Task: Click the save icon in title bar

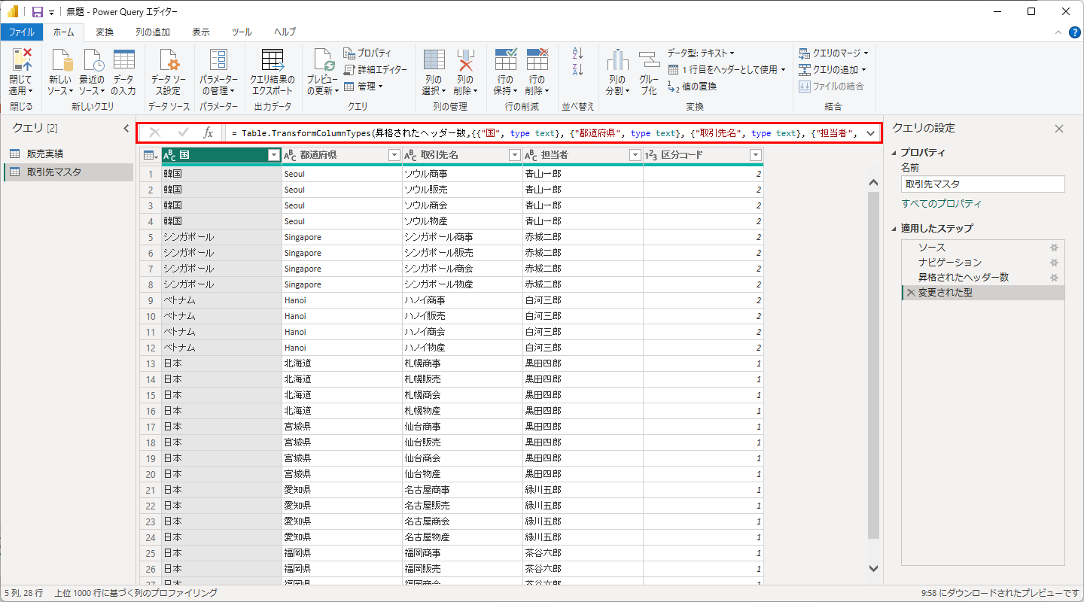Action: [x=37, y=12]
